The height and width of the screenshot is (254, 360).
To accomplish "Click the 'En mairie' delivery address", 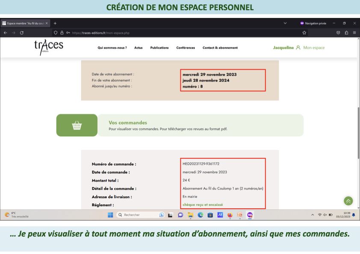I will pyautogui.click(x=190, y=196).
